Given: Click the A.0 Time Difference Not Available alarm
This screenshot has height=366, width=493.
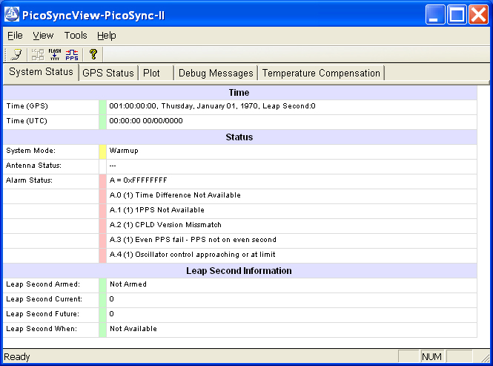Looking at the screenshot, I should (175, 195).
